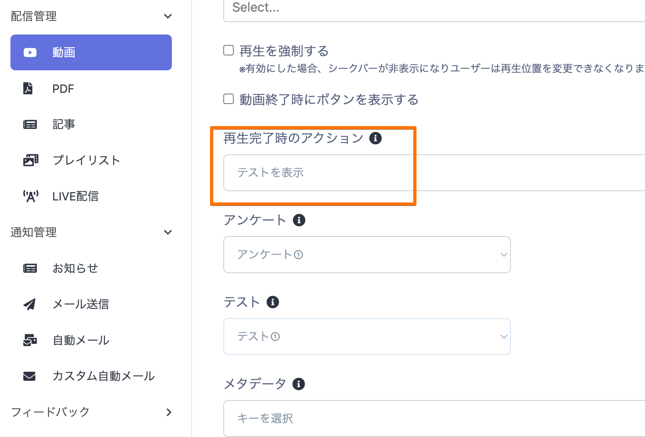Check 動画終了時にボタンを表示する option
Viewport: 645px width, 437px height.
point(229,99)
